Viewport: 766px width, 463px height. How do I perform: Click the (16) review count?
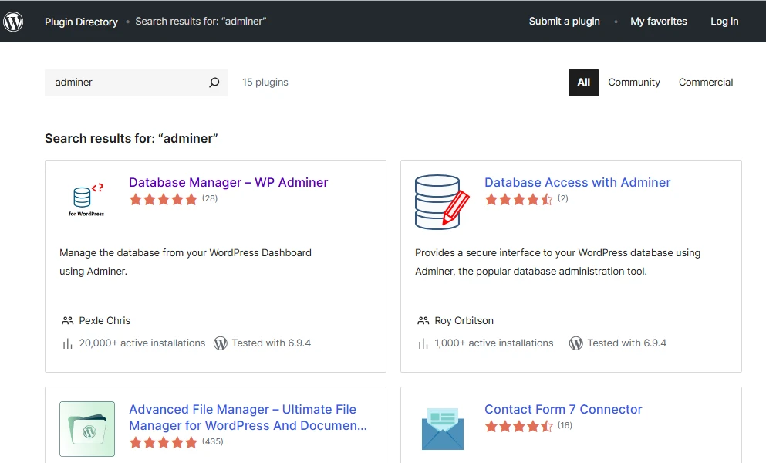[565, 425]
